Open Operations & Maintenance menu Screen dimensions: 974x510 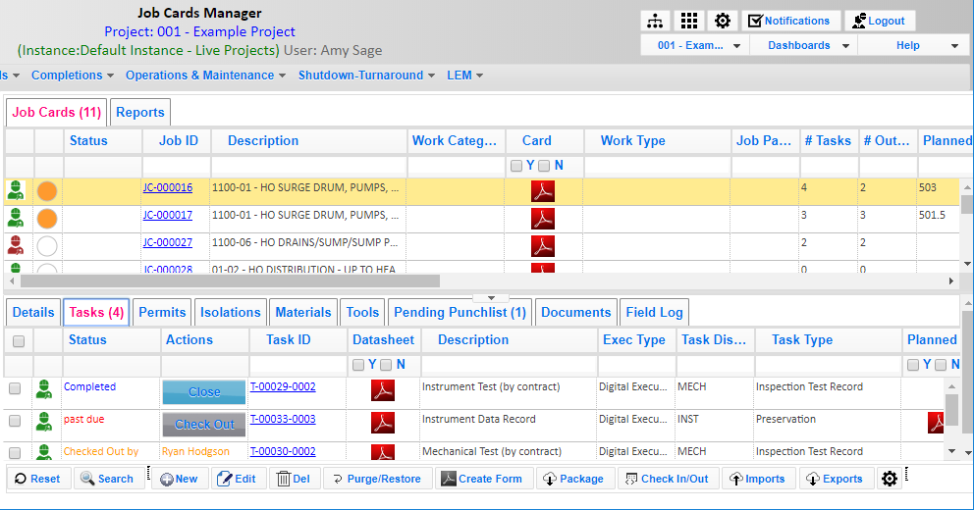click(x=205, y=76)
